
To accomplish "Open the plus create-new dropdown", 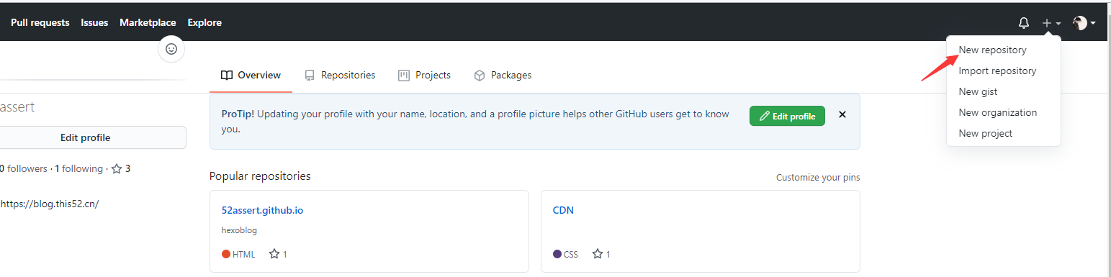I will (1051, 23).
